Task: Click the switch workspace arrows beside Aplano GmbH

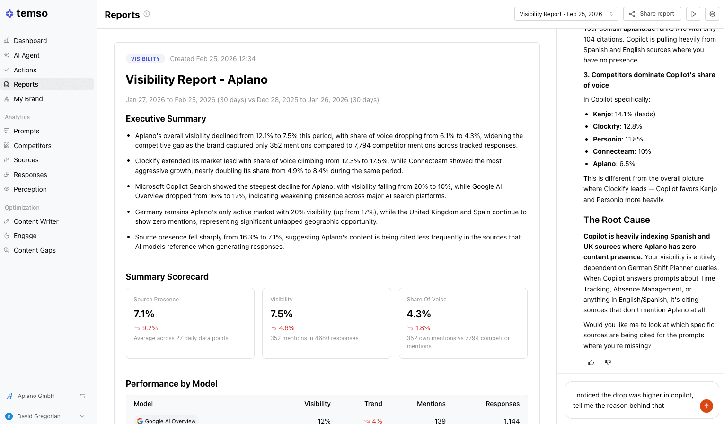Action: click(x=82, y=396)
